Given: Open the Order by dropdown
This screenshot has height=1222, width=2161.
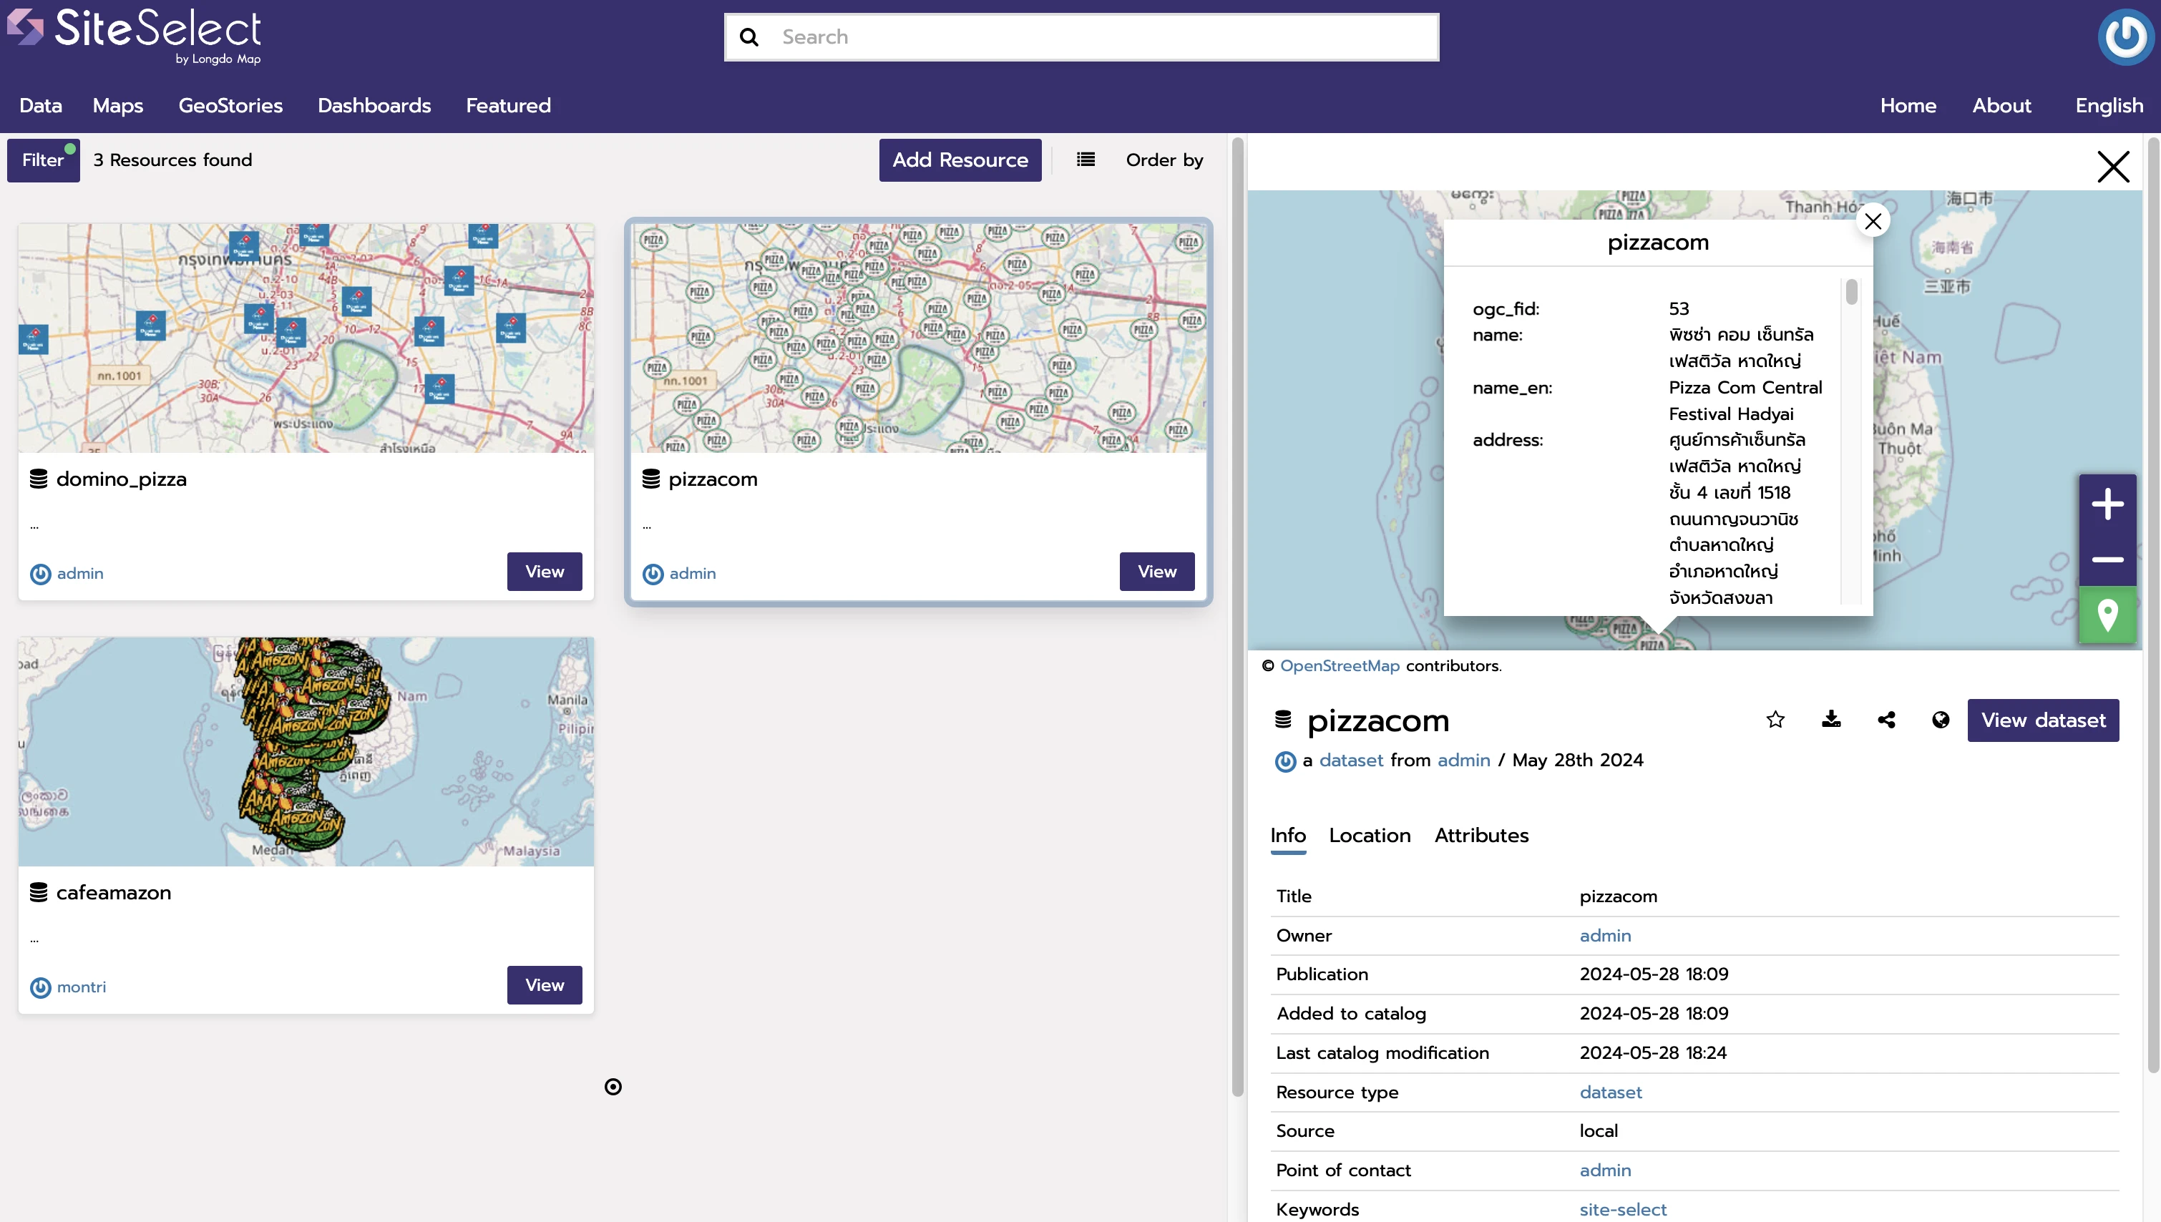Looking at the screenshot, I should point(1164,160).
